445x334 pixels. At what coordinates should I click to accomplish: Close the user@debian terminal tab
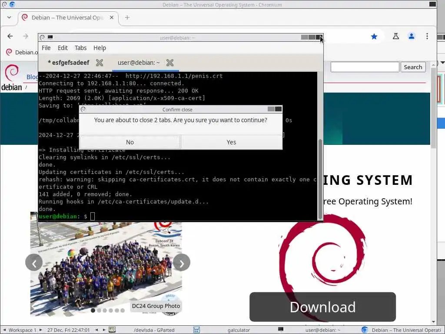click(170, 63)
